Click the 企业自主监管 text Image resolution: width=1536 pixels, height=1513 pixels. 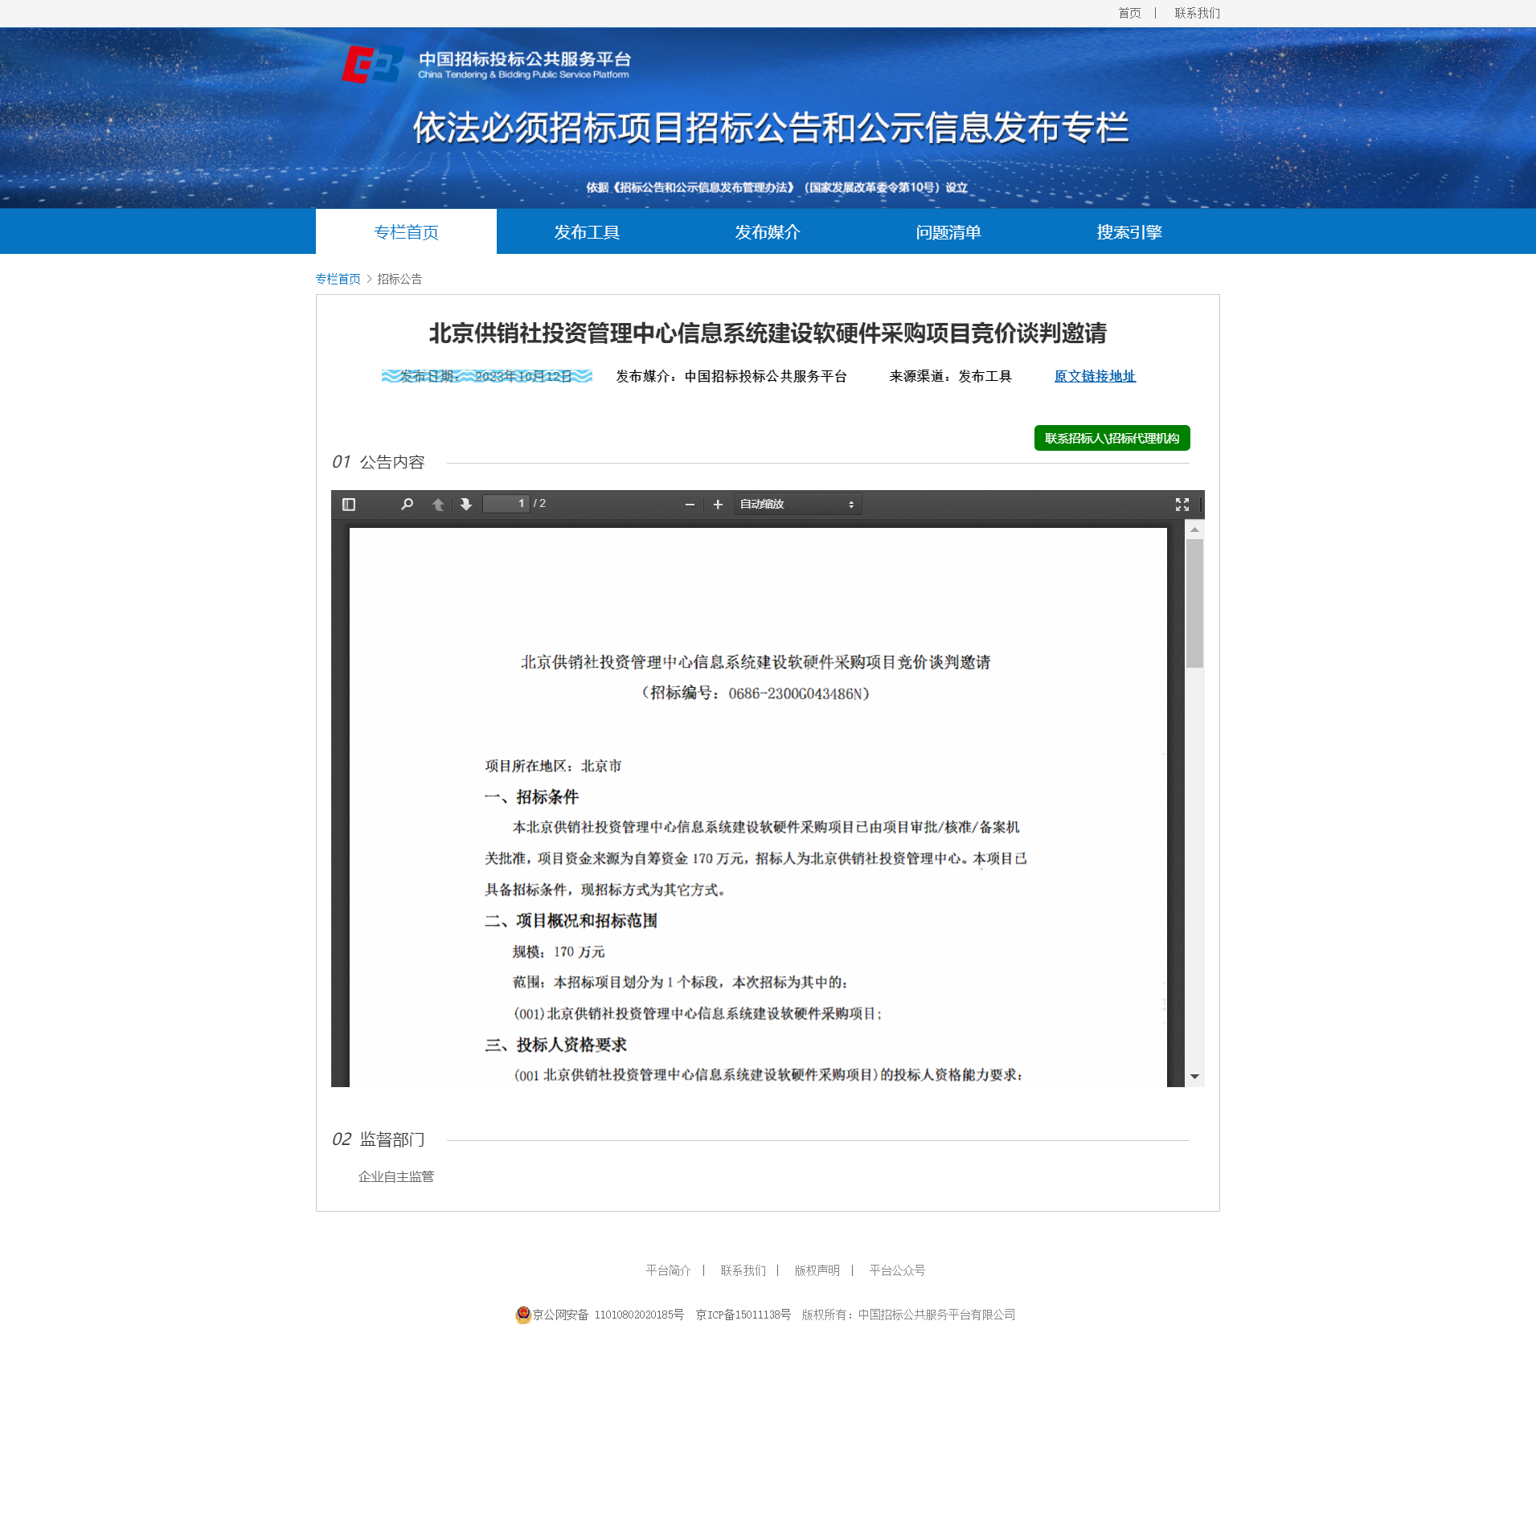396,1176
